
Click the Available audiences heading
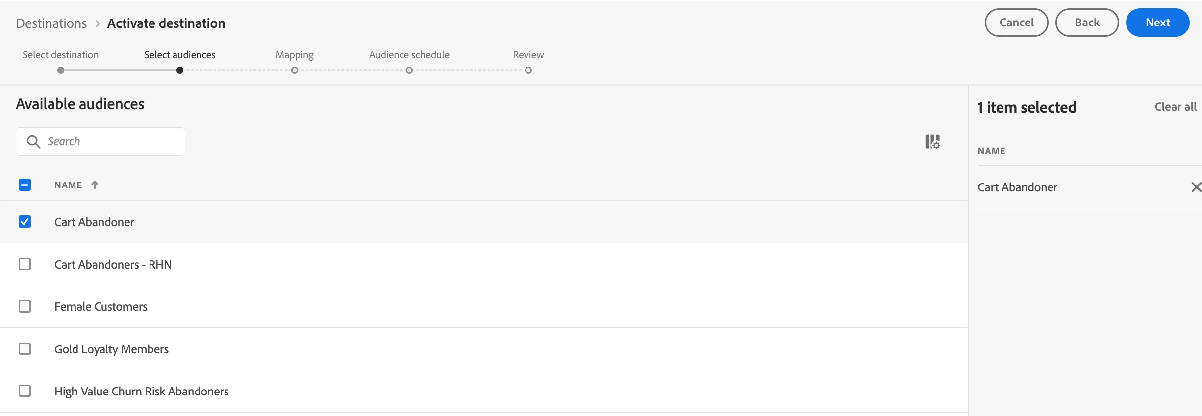tap(80, 104)
